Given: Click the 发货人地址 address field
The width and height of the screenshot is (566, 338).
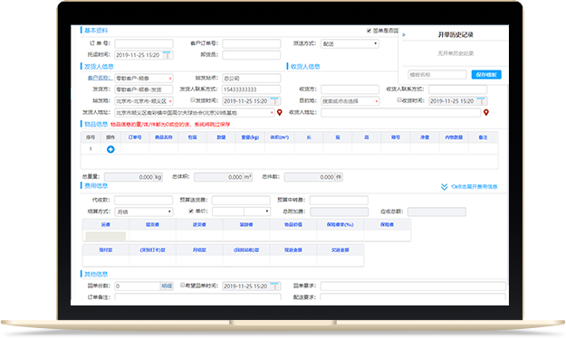Looking at the screenshot, I should pyautogui.click(x=195, y=113).
